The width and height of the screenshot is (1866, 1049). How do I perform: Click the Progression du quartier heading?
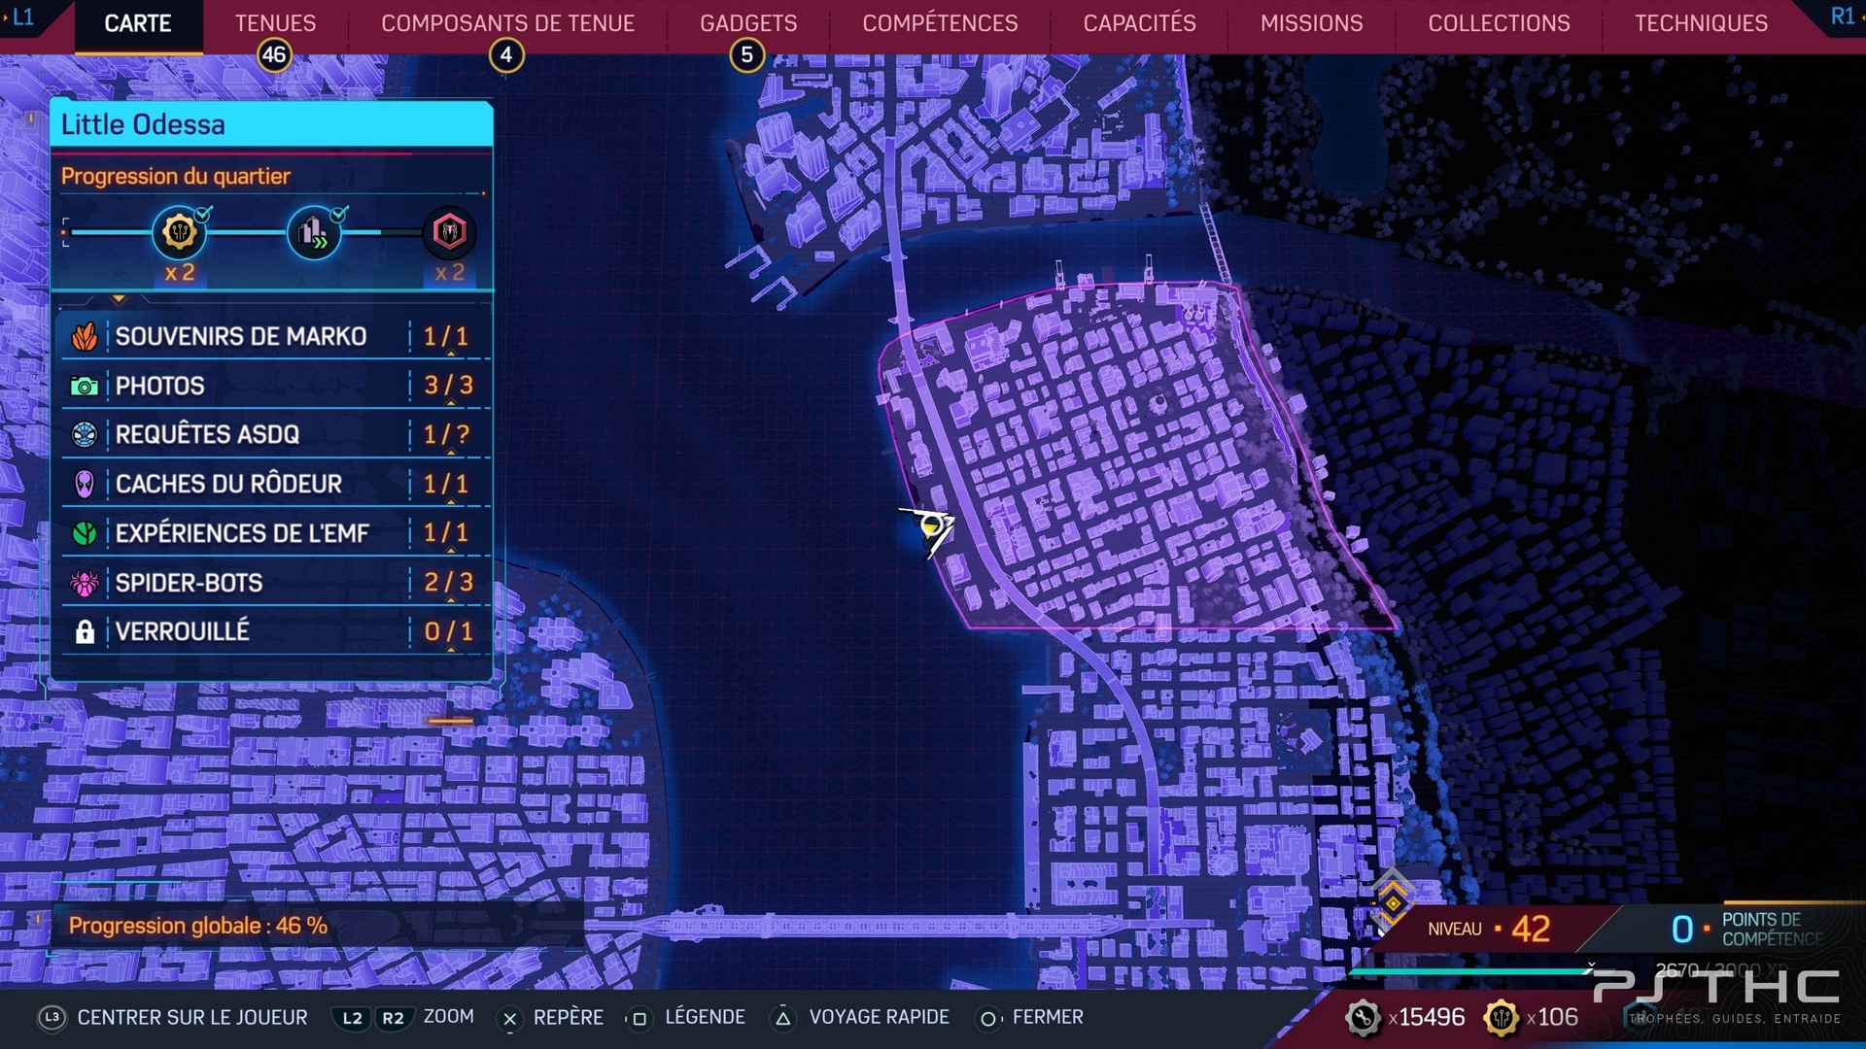(176, 176)
